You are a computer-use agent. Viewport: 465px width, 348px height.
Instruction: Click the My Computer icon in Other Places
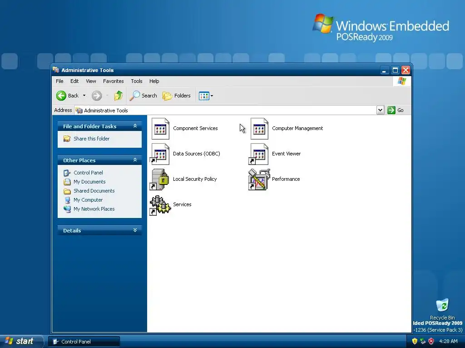tap(67, 200)
